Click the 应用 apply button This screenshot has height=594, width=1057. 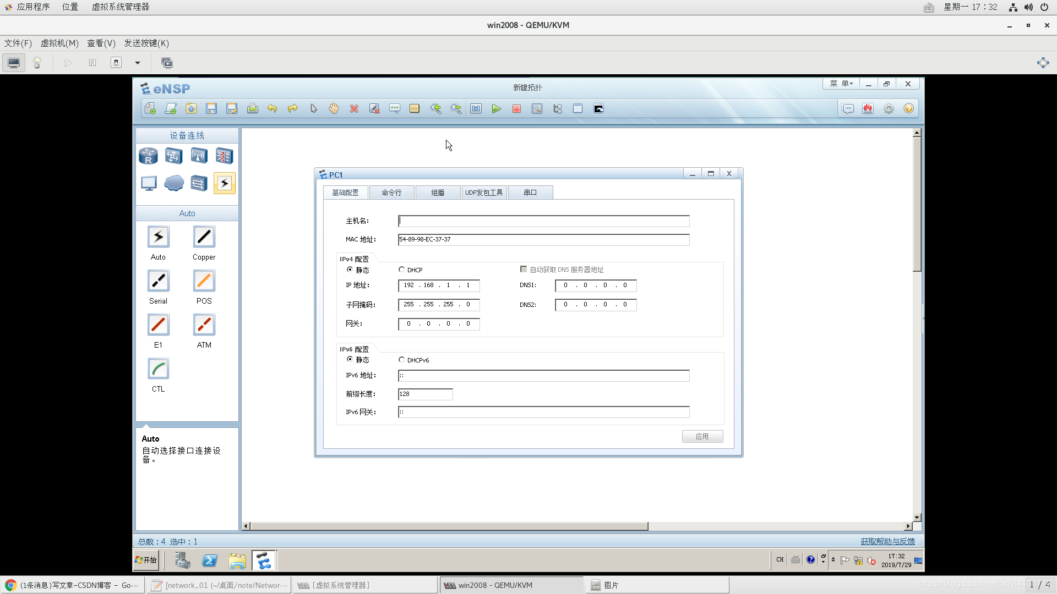point(702,437)
